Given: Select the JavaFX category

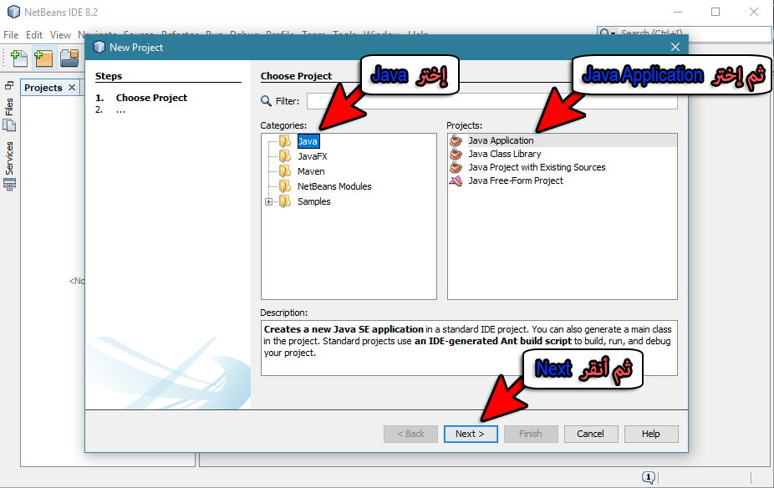Looking at the screenshot, I should 313,156.
